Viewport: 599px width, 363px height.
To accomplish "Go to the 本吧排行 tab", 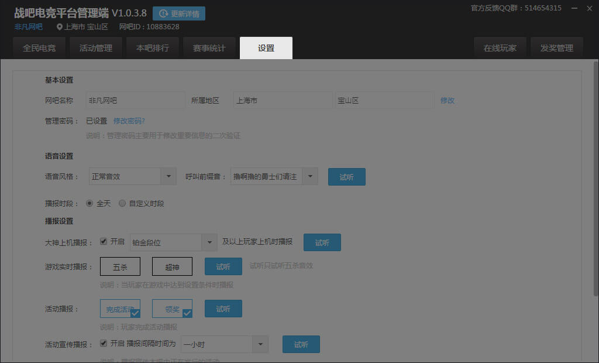I will click(x=153, y=48).
